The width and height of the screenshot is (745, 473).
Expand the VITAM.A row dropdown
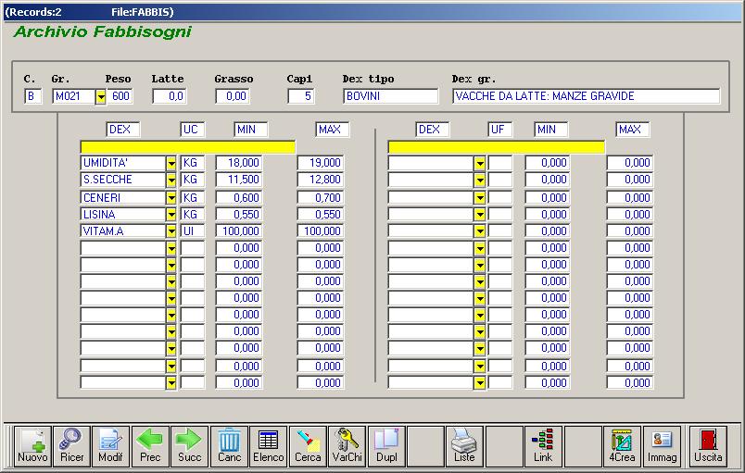(x=171, y=231)
